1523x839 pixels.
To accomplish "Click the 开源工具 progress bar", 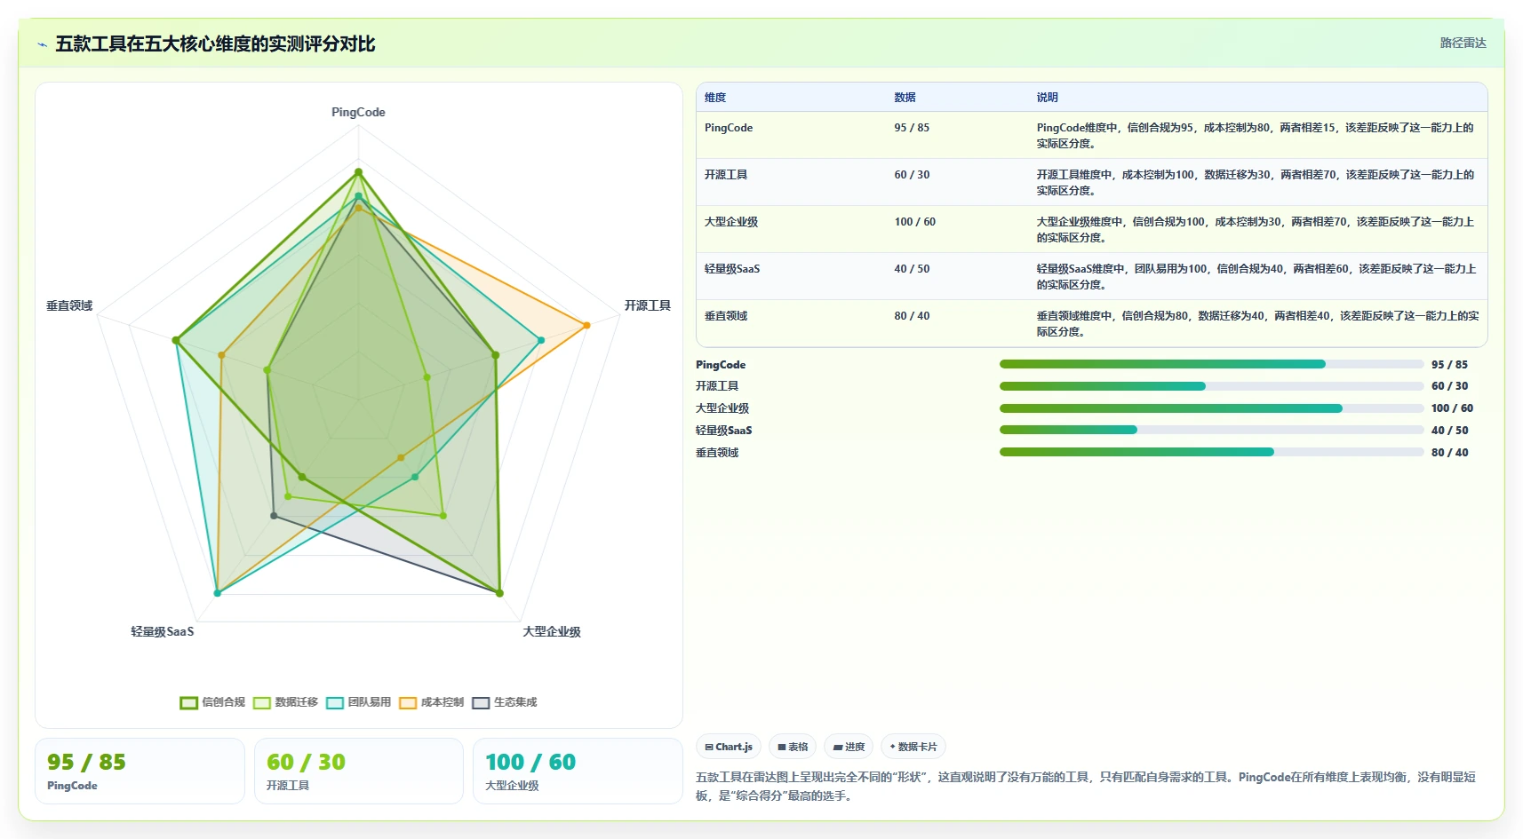I will [x=1211, y=386].
